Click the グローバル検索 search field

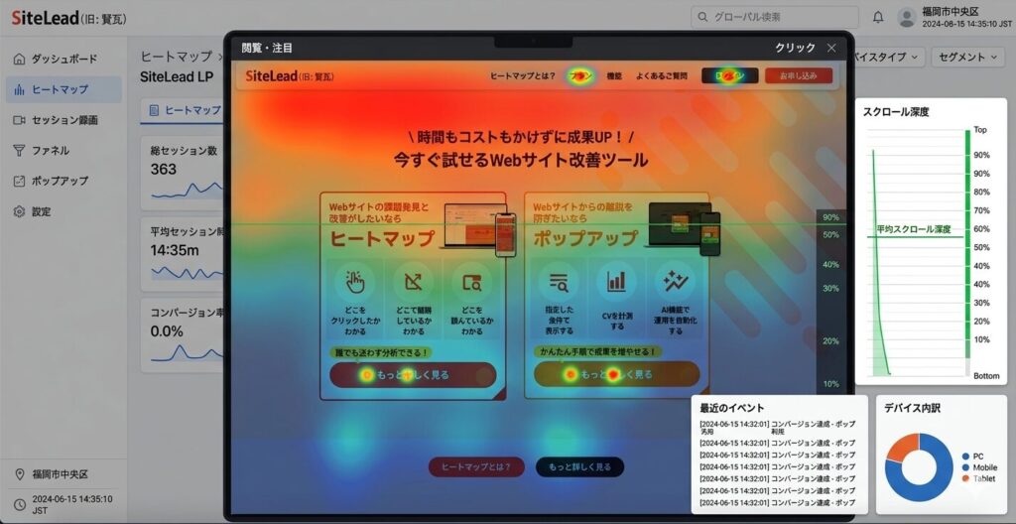tap(774, 17)
